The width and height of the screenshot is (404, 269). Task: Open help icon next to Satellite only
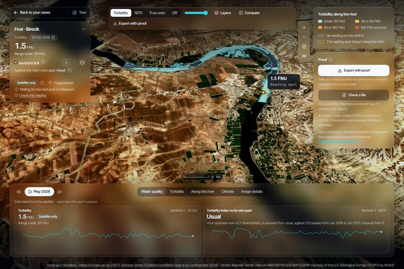pyautogui.click(x=42, y=83)
